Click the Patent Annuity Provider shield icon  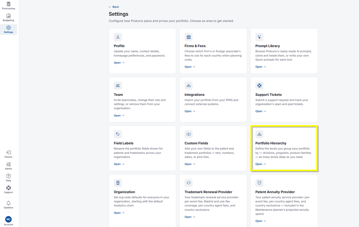click(x=259, y=183)
